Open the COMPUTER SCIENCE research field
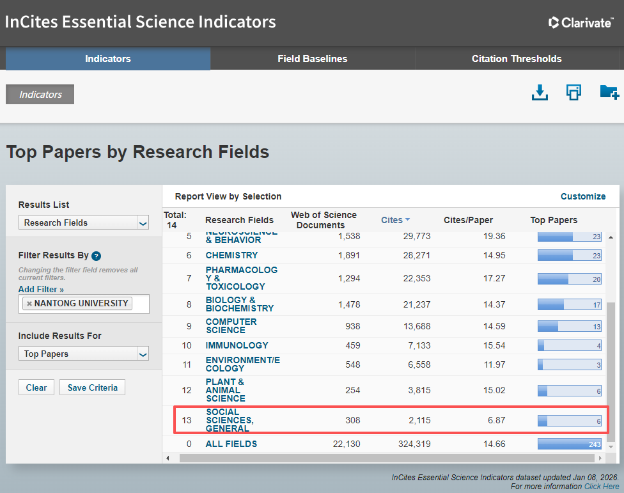 [231, 326]
